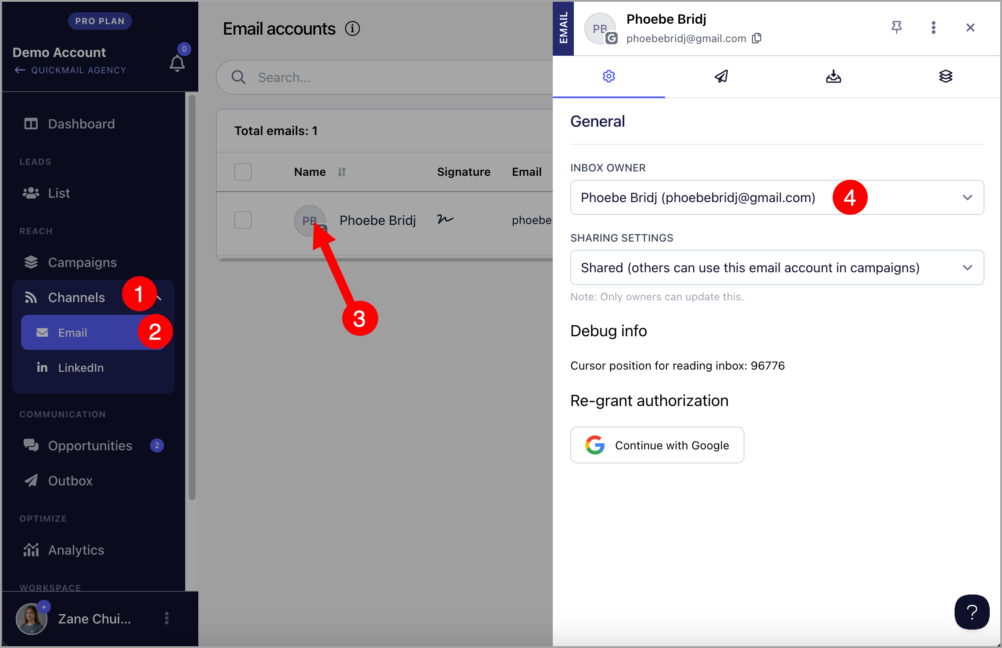Click the Email column header

(x=527, y=172)
